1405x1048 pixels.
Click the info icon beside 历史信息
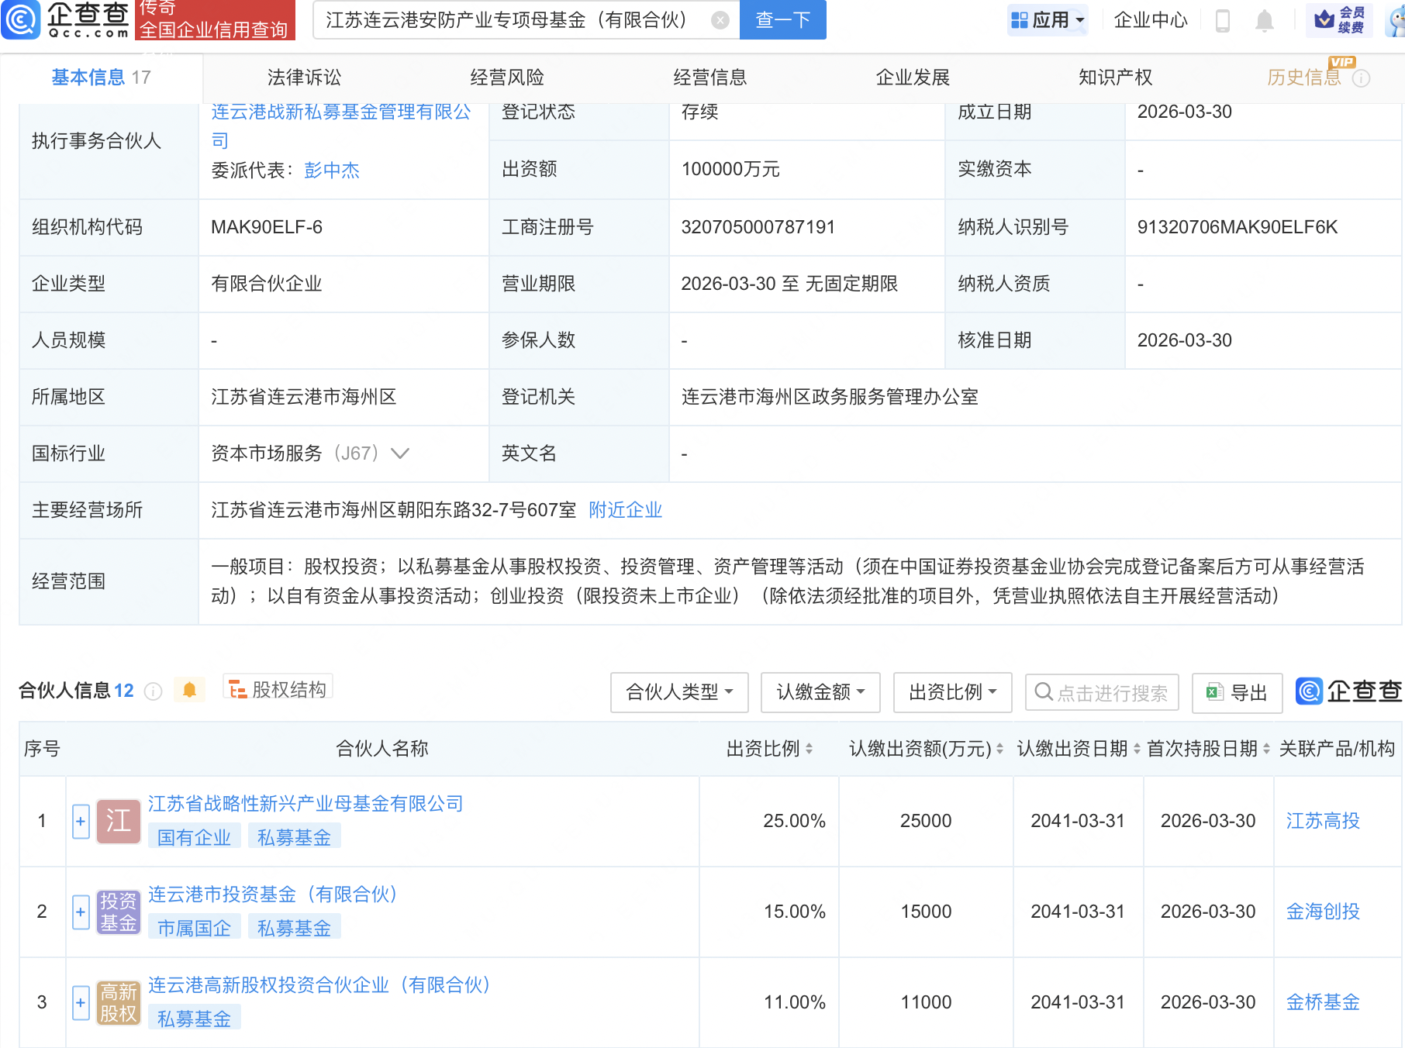pos(1361,78)
